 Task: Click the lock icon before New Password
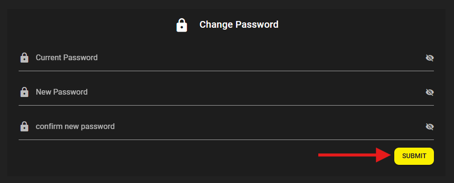[24, 92]
